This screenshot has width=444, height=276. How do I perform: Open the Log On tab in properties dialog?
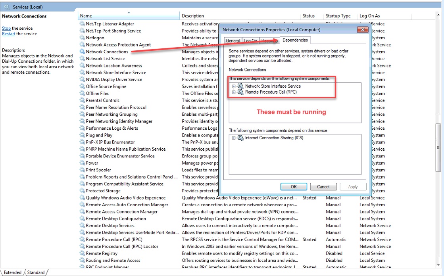(x=250, y=41)
